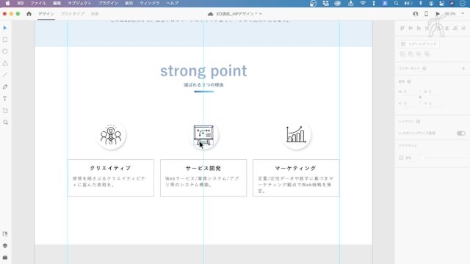470x264 pixels.
Task: Click the height H input field
Action: coord(410,103)
